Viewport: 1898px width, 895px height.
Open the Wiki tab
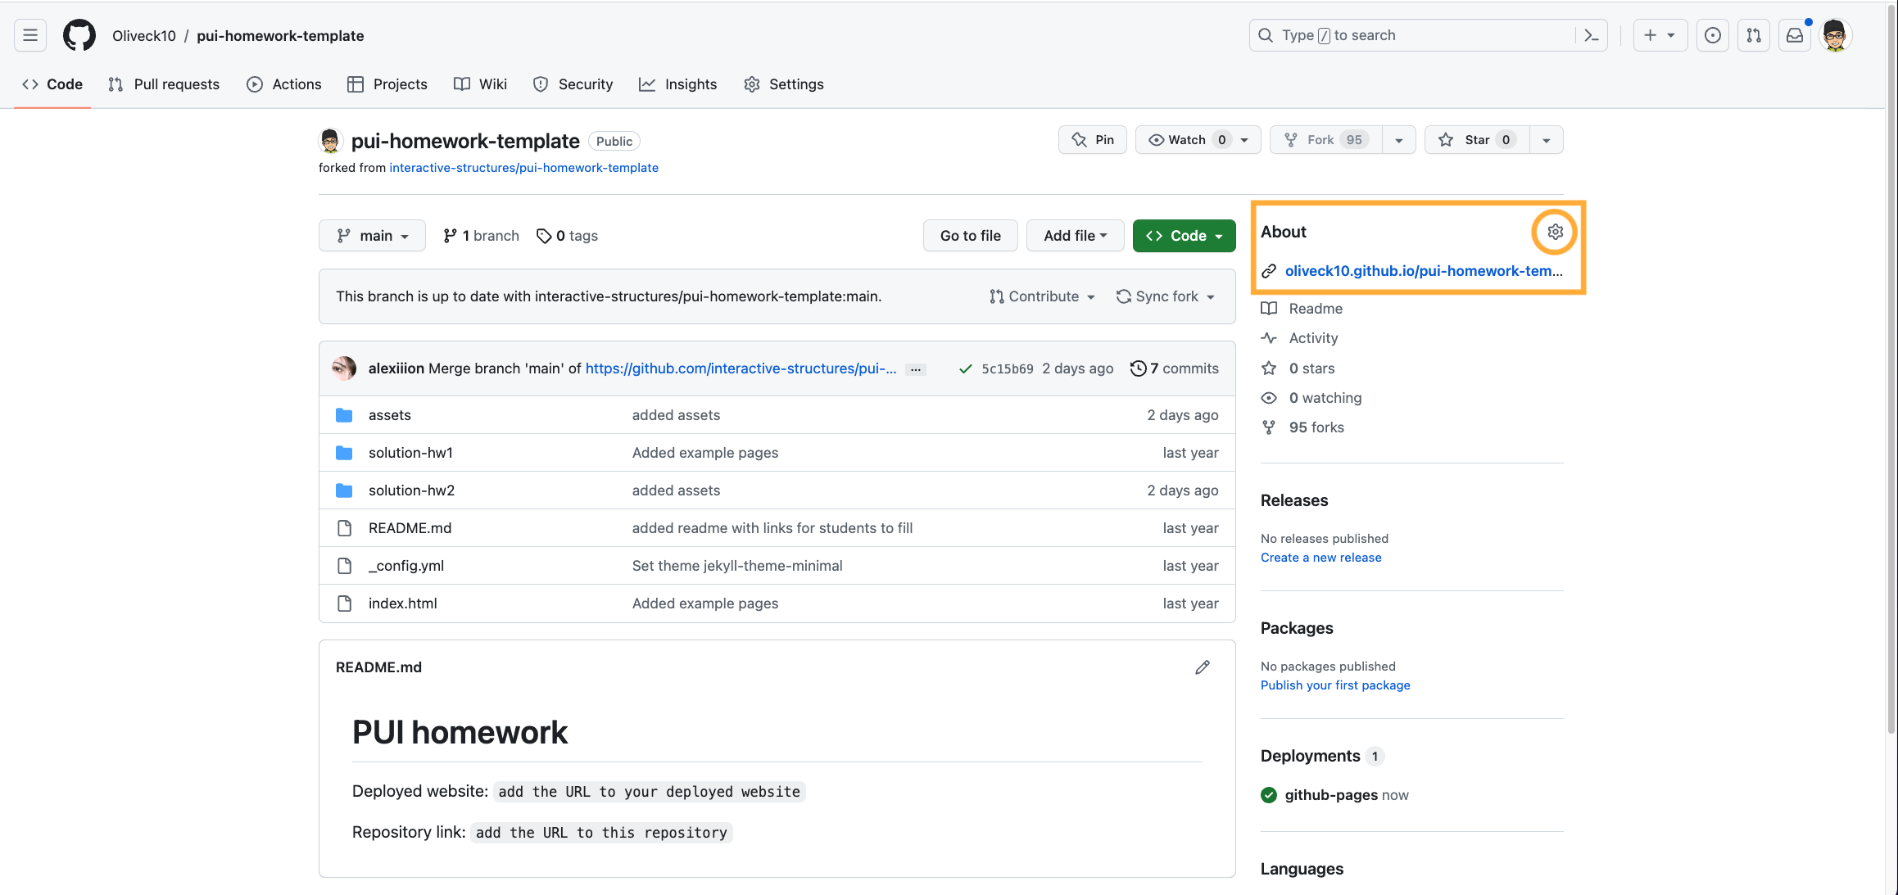(x=481, y=84)
